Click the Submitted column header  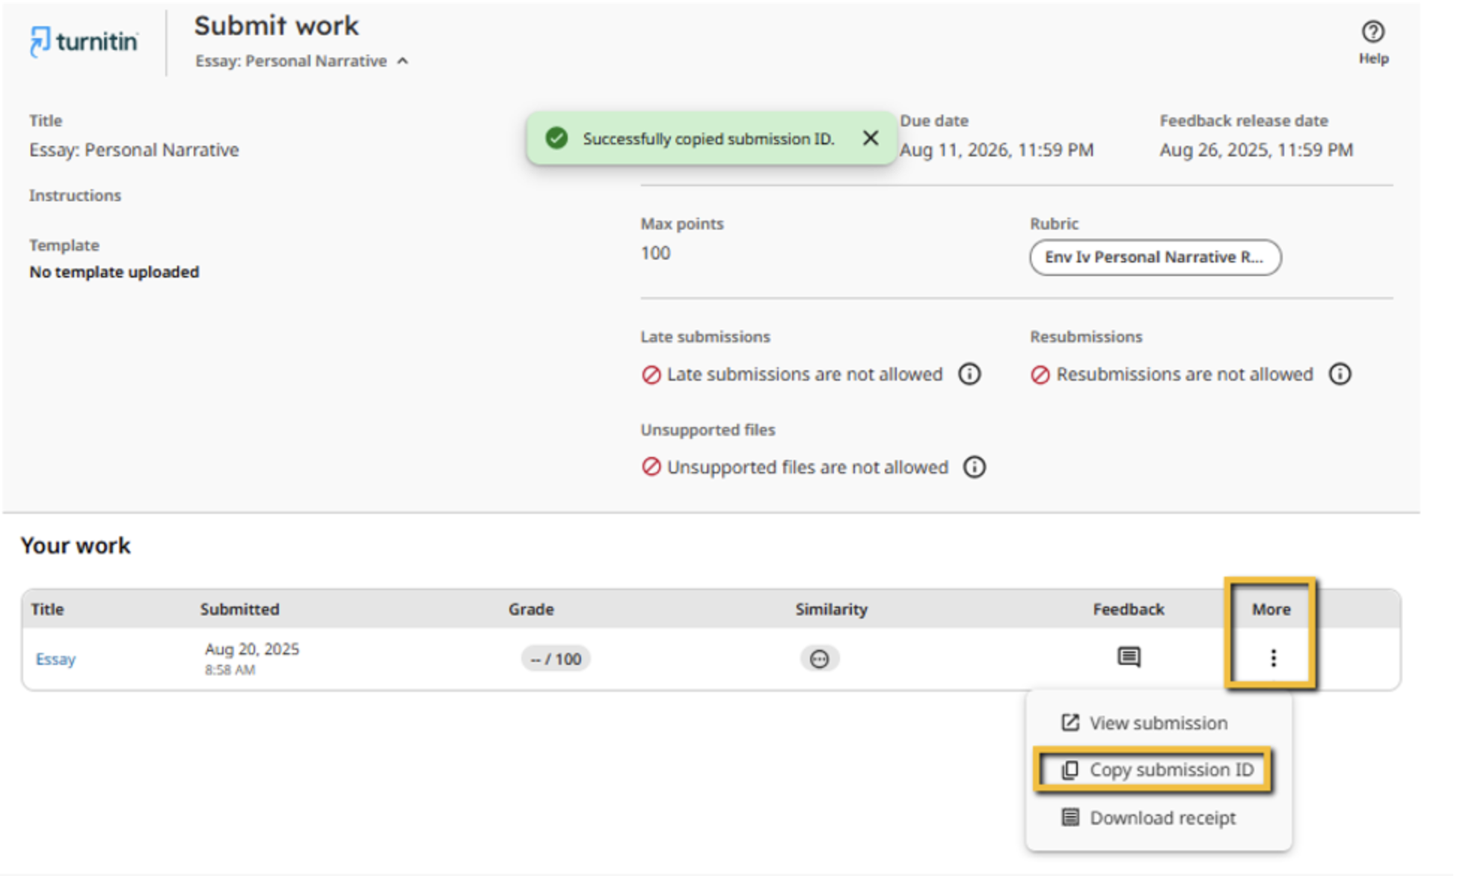click(x=239, y=610)
